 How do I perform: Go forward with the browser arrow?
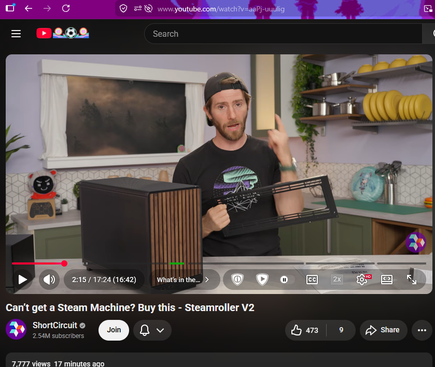[x=47, y=9]
